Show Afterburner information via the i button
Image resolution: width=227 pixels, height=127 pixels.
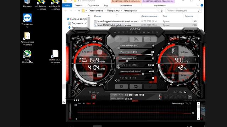coord(150,39)
